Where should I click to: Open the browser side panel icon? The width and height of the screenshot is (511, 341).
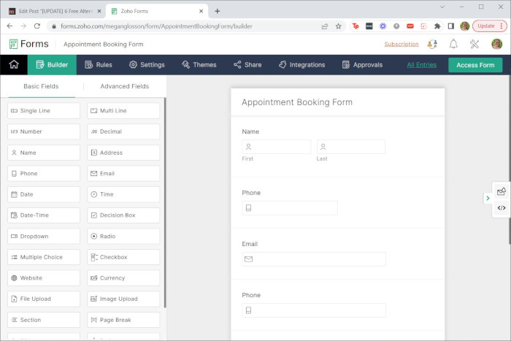(451, 26)
